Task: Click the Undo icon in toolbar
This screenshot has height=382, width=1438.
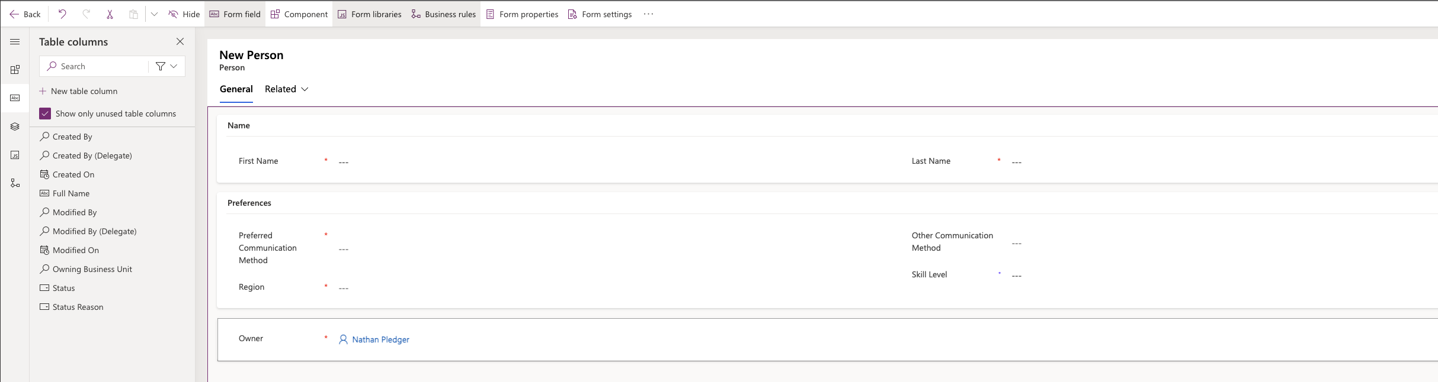Action: point(62,14)
